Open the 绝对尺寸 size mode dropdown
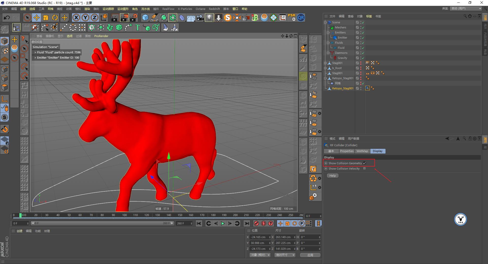 [x=285, y=255]
